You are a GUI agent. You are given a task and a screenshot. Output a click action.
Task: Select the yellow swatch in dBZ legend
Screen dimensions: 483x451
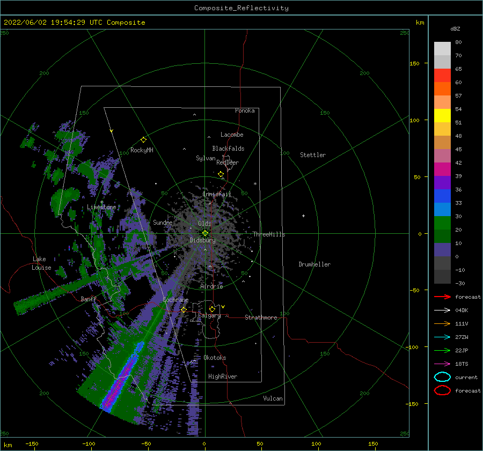442,115
